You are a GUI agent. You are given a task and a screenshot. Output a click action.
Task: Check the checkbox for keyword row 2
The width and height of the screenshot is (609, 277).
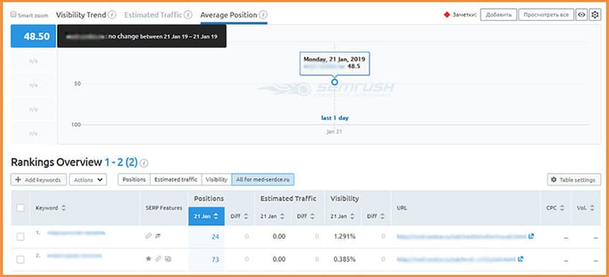pyautogui.click(x=20, y=259)
